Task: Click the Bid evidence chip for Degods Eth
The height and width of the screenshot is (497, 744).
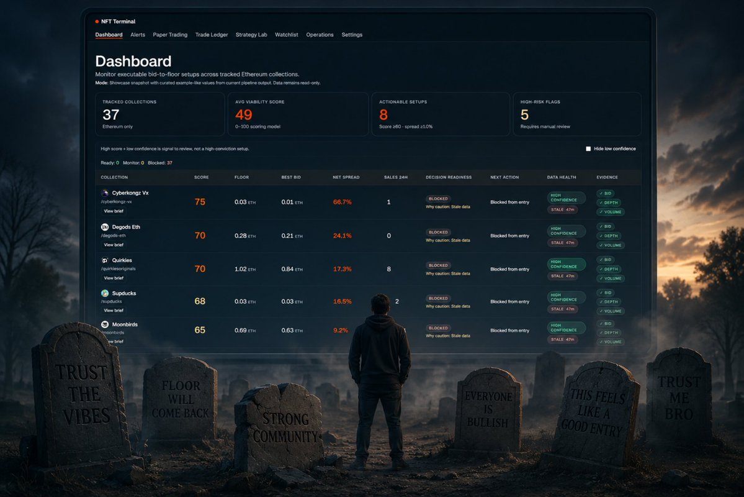Action: click(605, 227)
